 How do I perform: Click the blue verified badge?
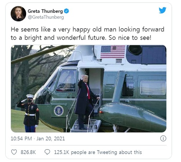point(66,11)
